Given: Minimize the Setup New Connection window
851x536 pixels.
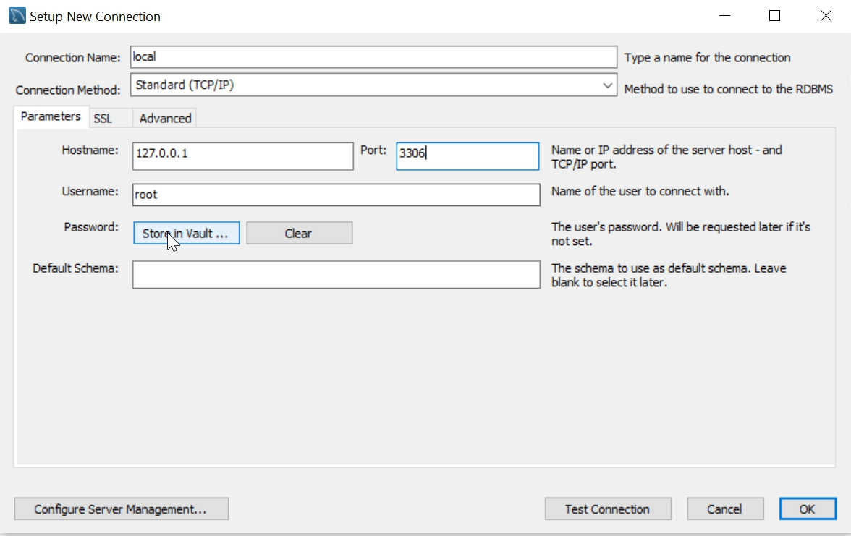Looking at the screenshot, I should [724, 14].
